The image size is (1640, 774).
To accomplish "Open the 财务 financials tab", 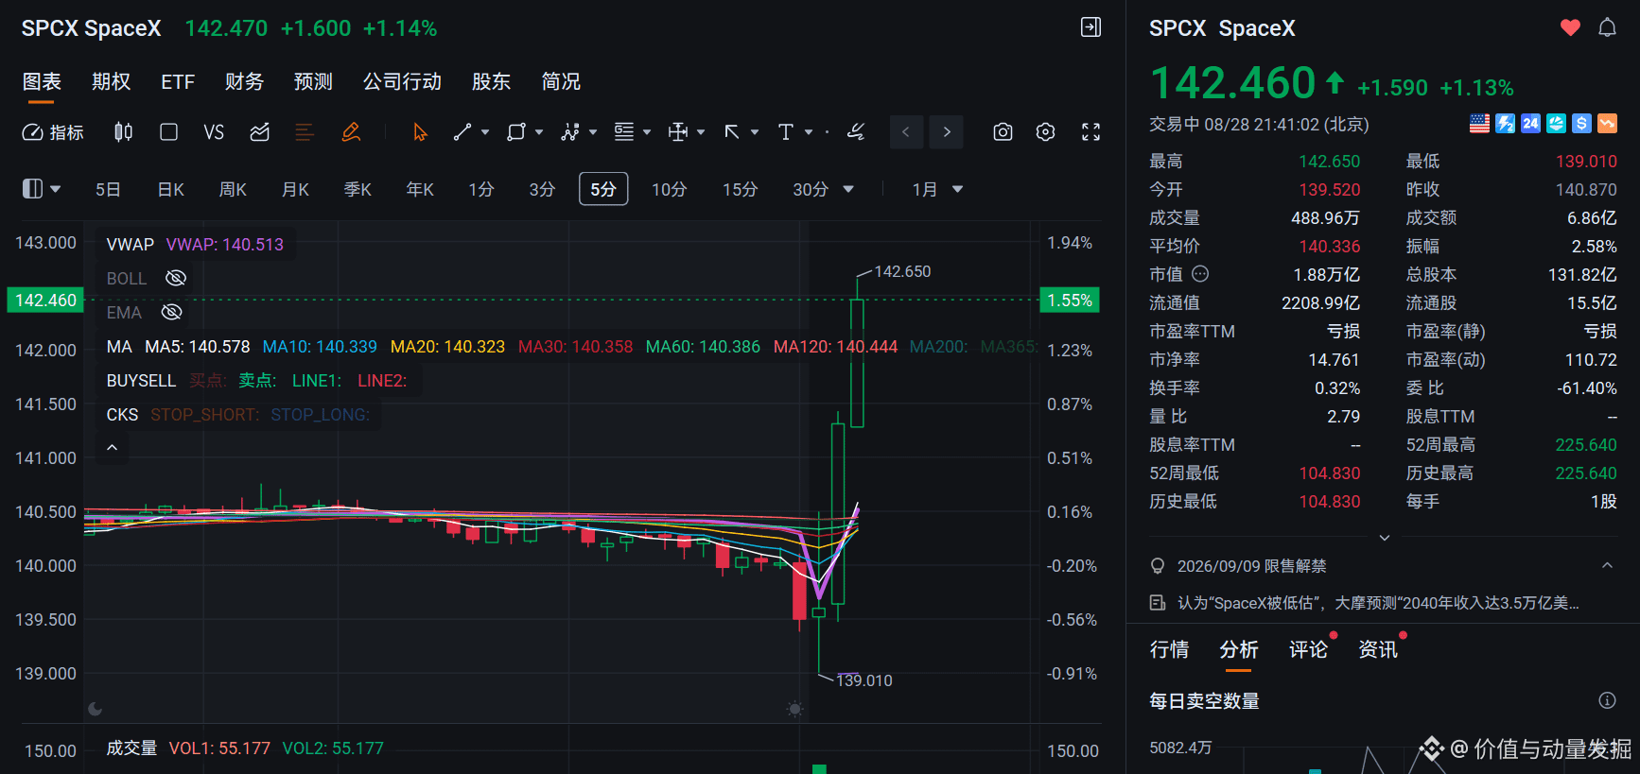I will tap(244, 82).
